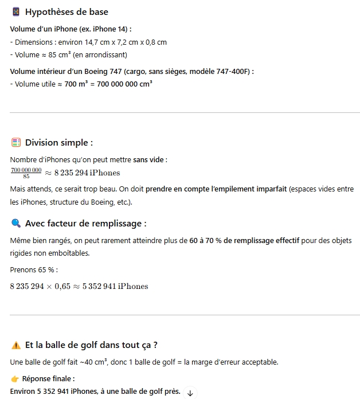Click the "Division simple :" heading text
The height and width of the screenshot is (399, 360).
point(59,143)
